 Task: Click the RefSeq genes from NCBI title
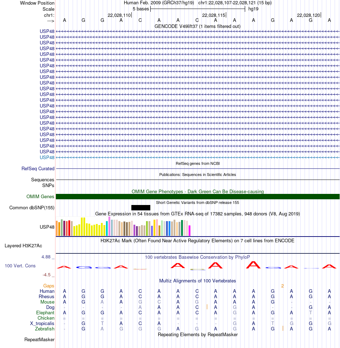(198, 163)
